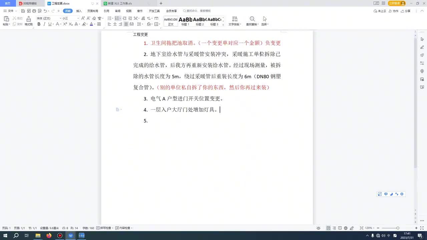Expand the styles gallery arrow
Image resolution: width=427 pixels, height=240 pixels.
223,24
